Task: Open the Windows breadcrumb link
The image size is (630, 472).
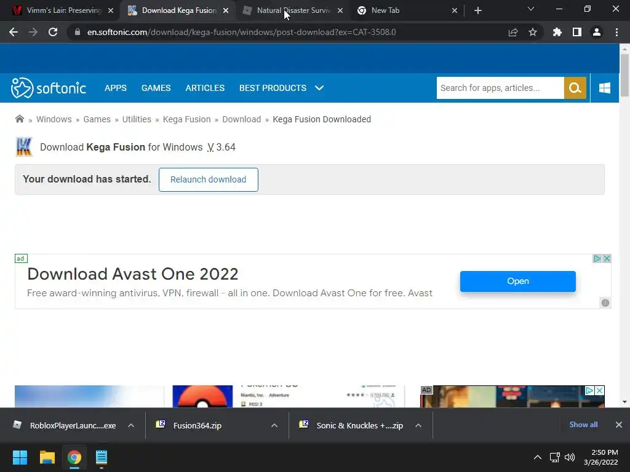Action: pyautogui.click(x=54, y=119)
